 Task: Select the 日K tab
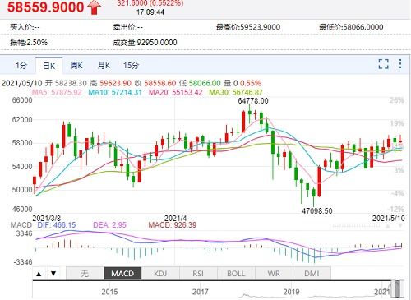[x=49, y=66]
